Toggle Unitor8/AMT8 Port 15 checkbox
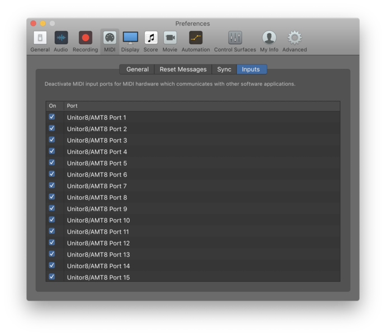Viewport: 386px width, 336px height. coord(51,277)
